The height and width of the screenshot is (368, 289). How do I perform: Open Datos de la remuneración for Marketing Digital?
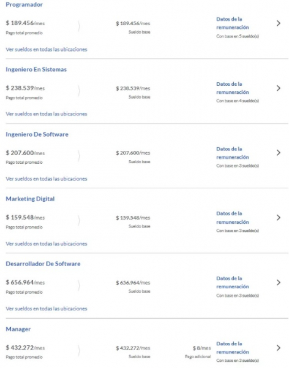(x=233, y=218)
